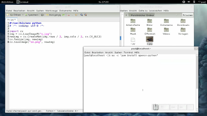This screenshot has width=207, height=116.
Task: Open the volume speaker icon in top bar
Action: point(189,2)
